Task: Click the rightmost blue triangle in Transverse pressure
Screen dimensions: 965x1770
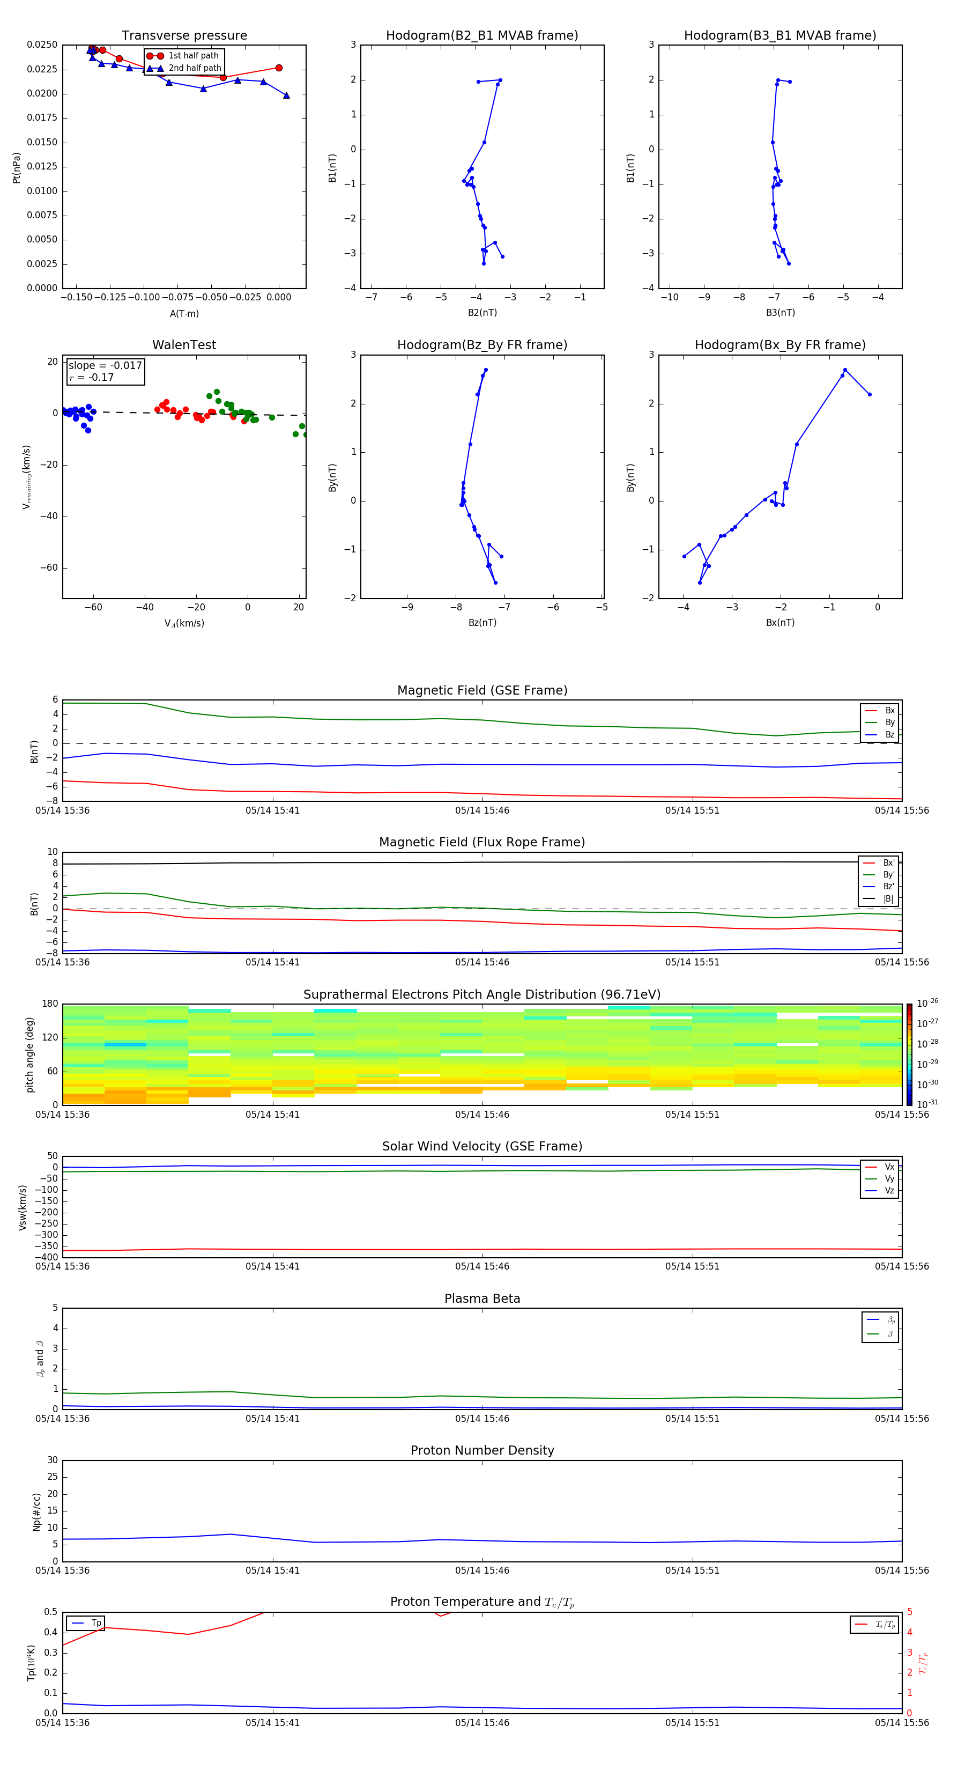Action: 286,95
